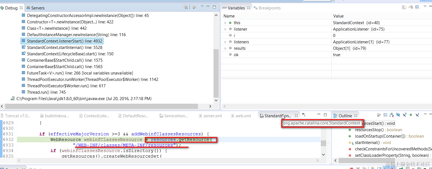The height and width of the screenshot is (169, 432).
Task: Click Show Logical Structure icon in Variables
Action: click(x=411, y=7)
